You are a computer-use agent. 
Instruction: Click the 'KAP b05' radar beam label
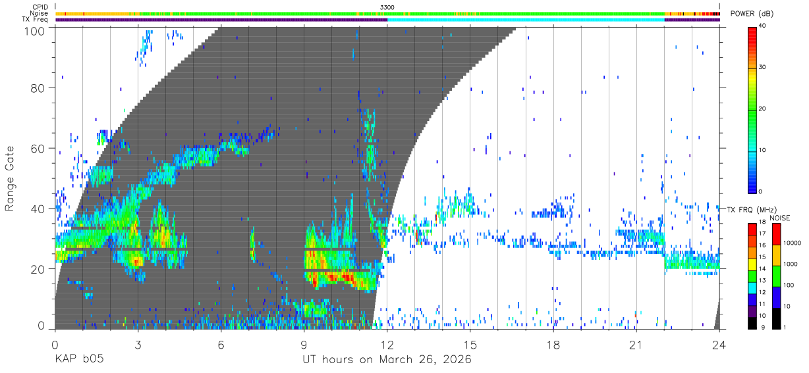78,360
